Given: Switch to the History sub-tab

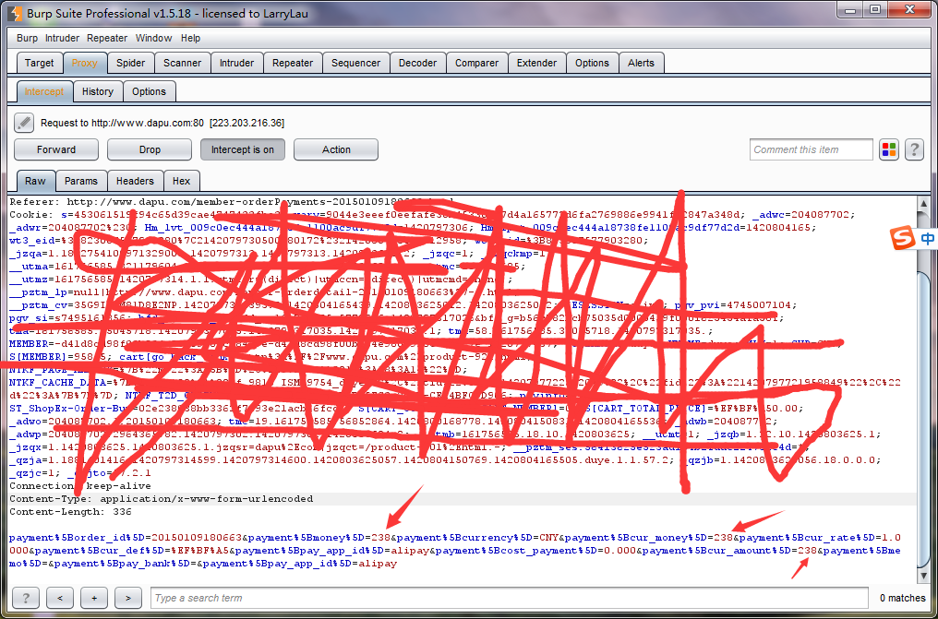Looking at the screenshot, I should 98,91.
